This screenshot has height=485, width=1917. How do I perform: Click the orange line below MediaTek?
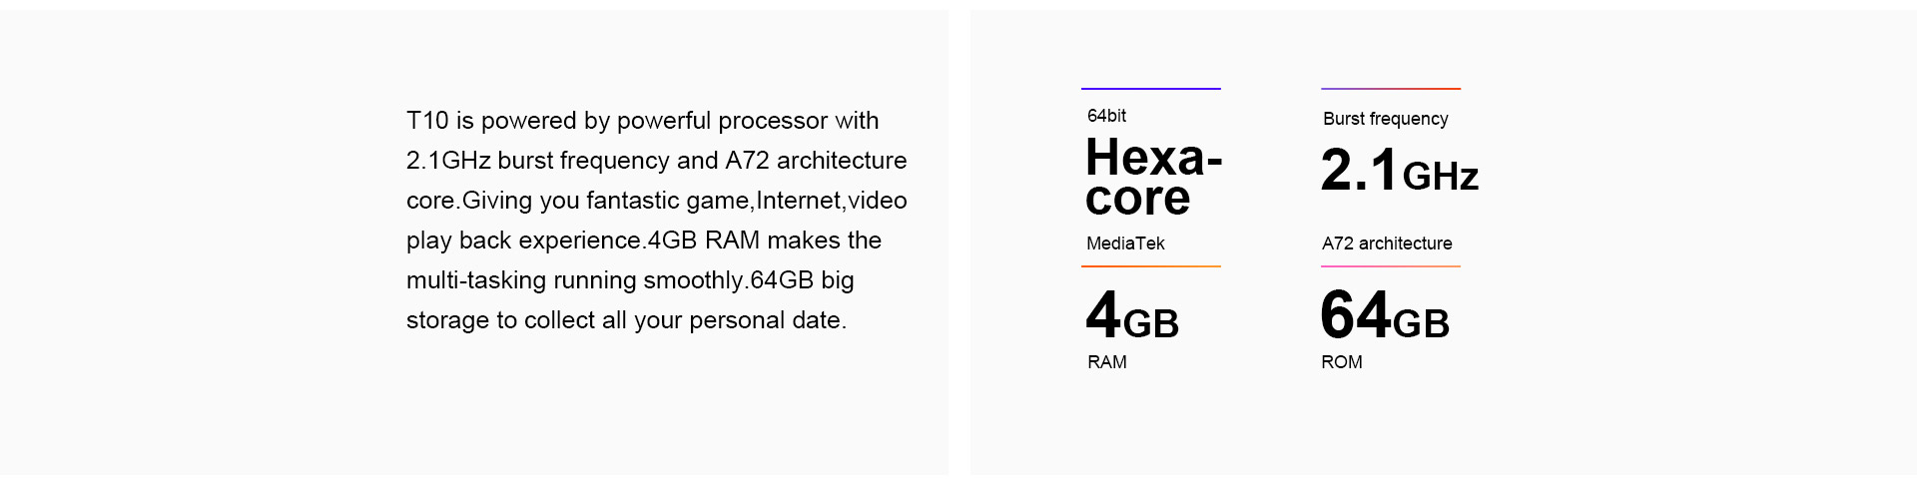[1151, 266]
